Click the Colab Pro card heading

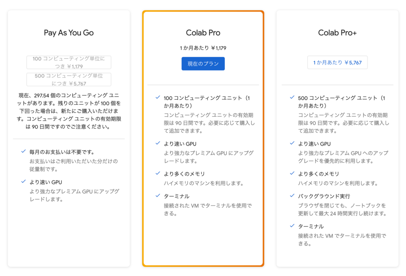click(203, 33)
